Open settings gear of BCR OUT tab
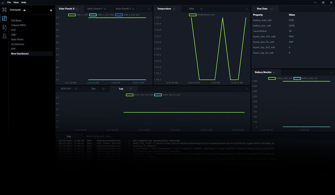This screenshot has height=195, width=335. 76,88
